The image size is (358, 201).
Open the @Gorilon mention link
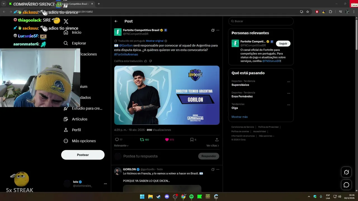pos(126,46)
